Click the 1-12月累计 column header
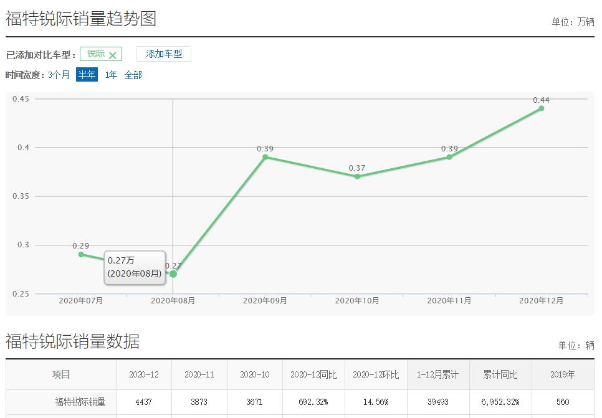The image size is (602, 418). 438,374
